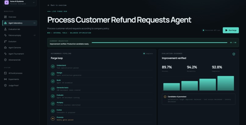Click the Evaluate step check icon
The width and height of the screenshot is (246, 125).
(53, 96)
